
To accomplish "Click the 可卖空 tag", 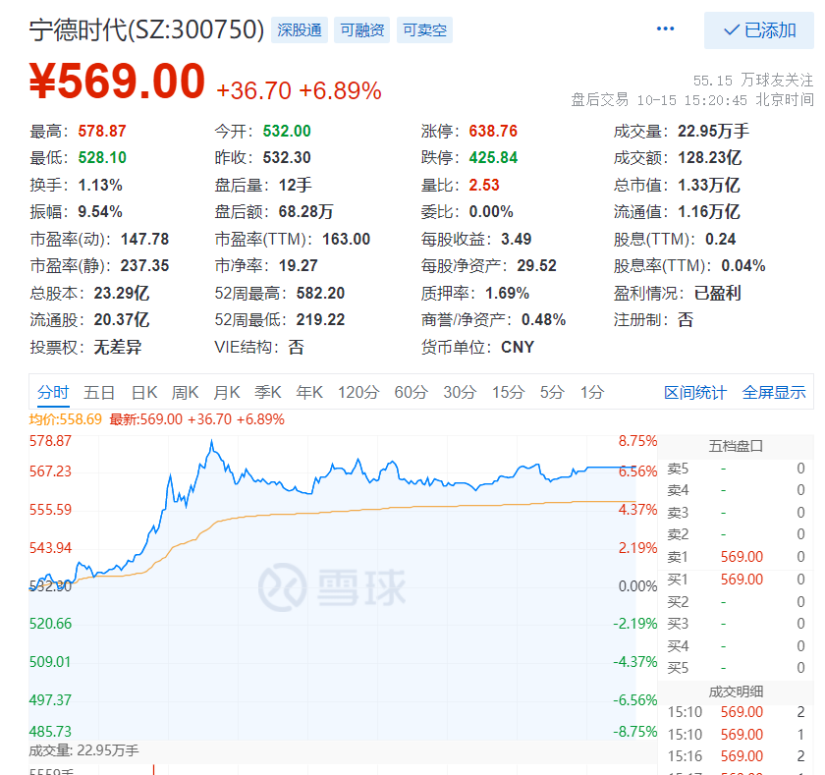I will pos(424,30).
